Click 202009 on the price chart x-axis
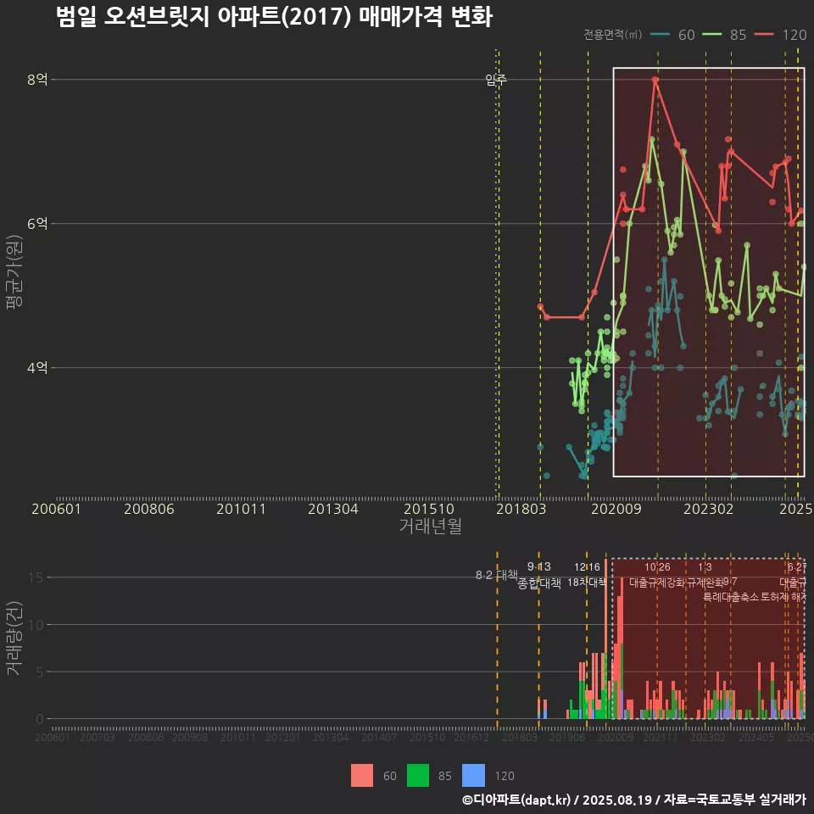The image size is (814, 814). click(x=616, y=509)
